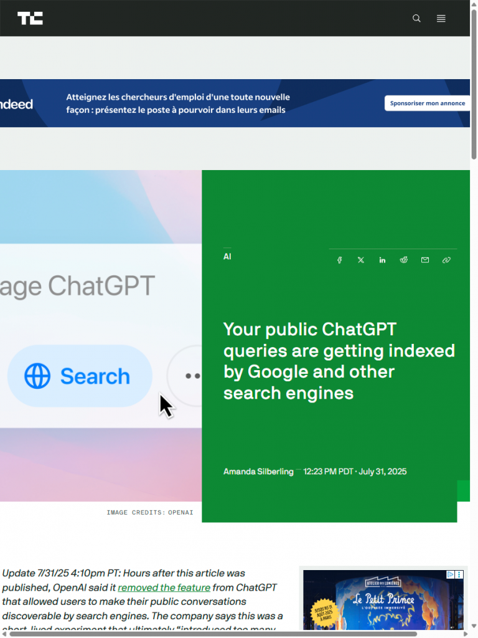This screenshot has height=638, width=478.
Task: Open the site search icon
Action: [416, 18]
